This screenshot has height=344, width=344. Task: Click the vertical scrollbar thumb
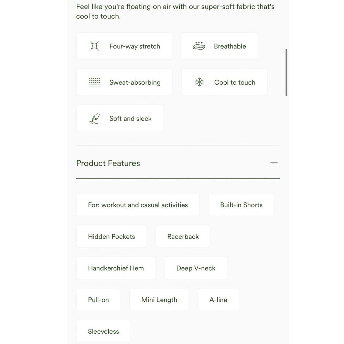coord(286,72)
